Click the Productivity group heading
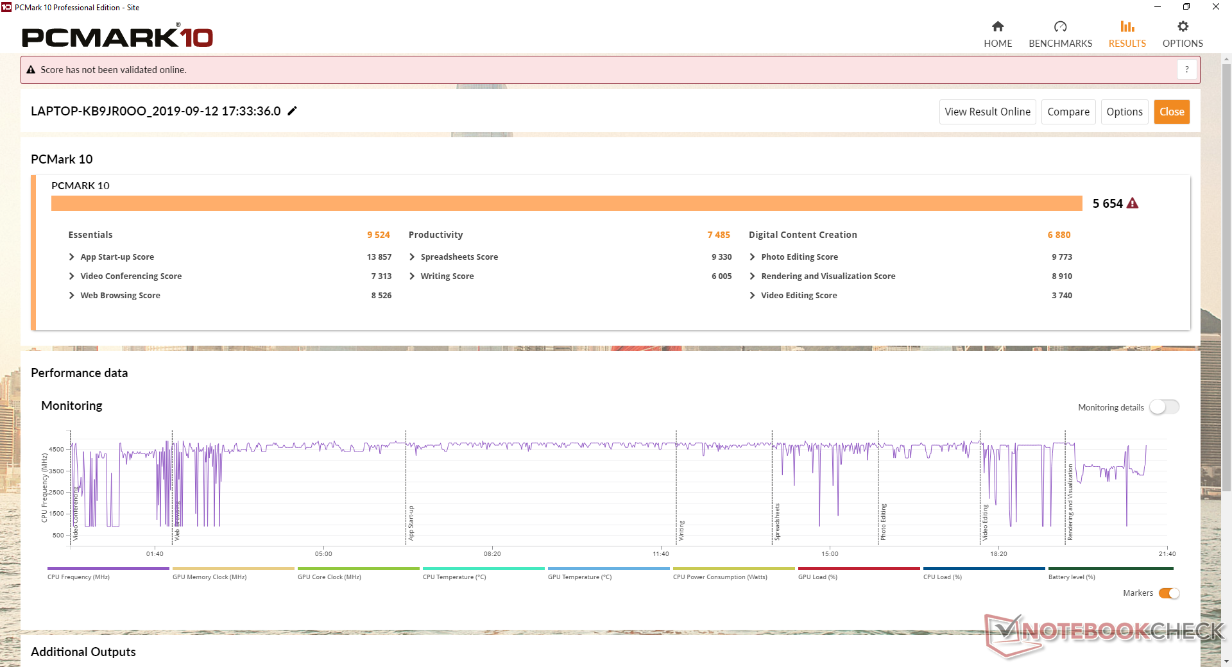1232x667 pixels. [x=436, y=235]
